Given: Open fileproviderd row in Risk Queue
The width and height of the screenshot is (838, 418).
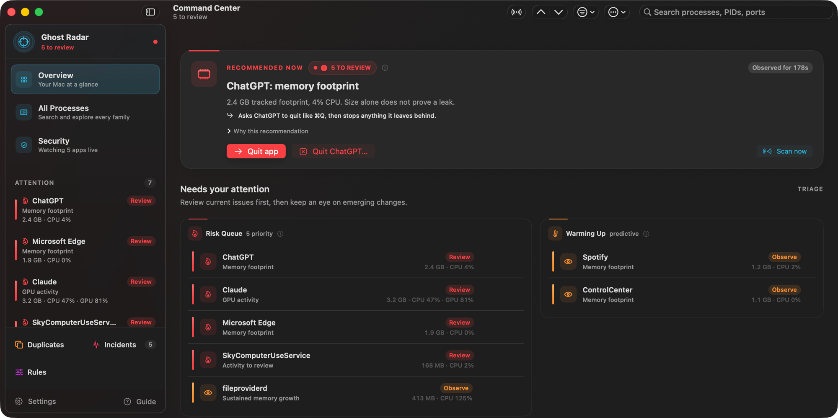Looking at the screenshot, I should coord(356,393).
